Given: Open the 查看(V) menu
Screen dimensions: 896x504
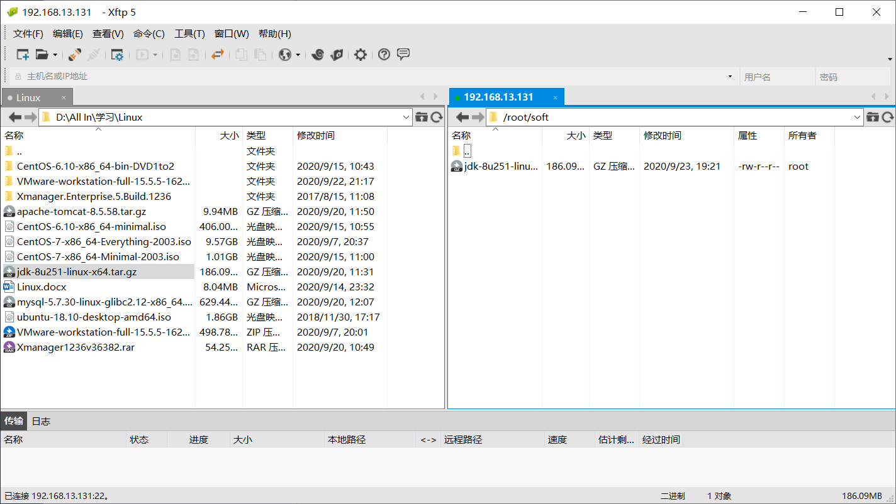Looking at the screenshot, I should (x=108, y=34).
